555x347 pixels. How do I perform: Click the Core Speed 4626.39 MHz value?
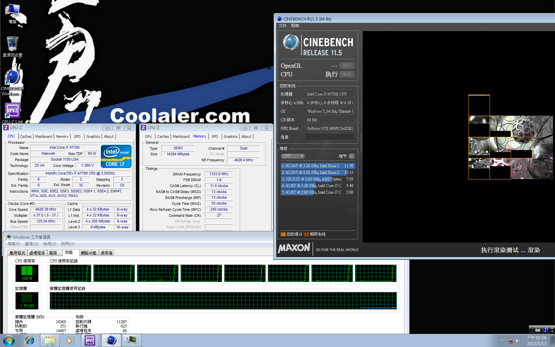(46, 209)
